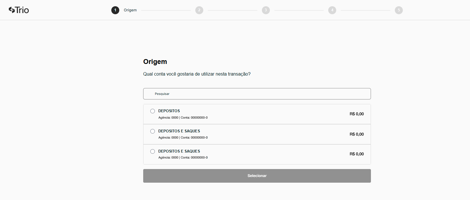Select the DEPOSITOS account radio button
470x200 pixels.
click(153, 111)
